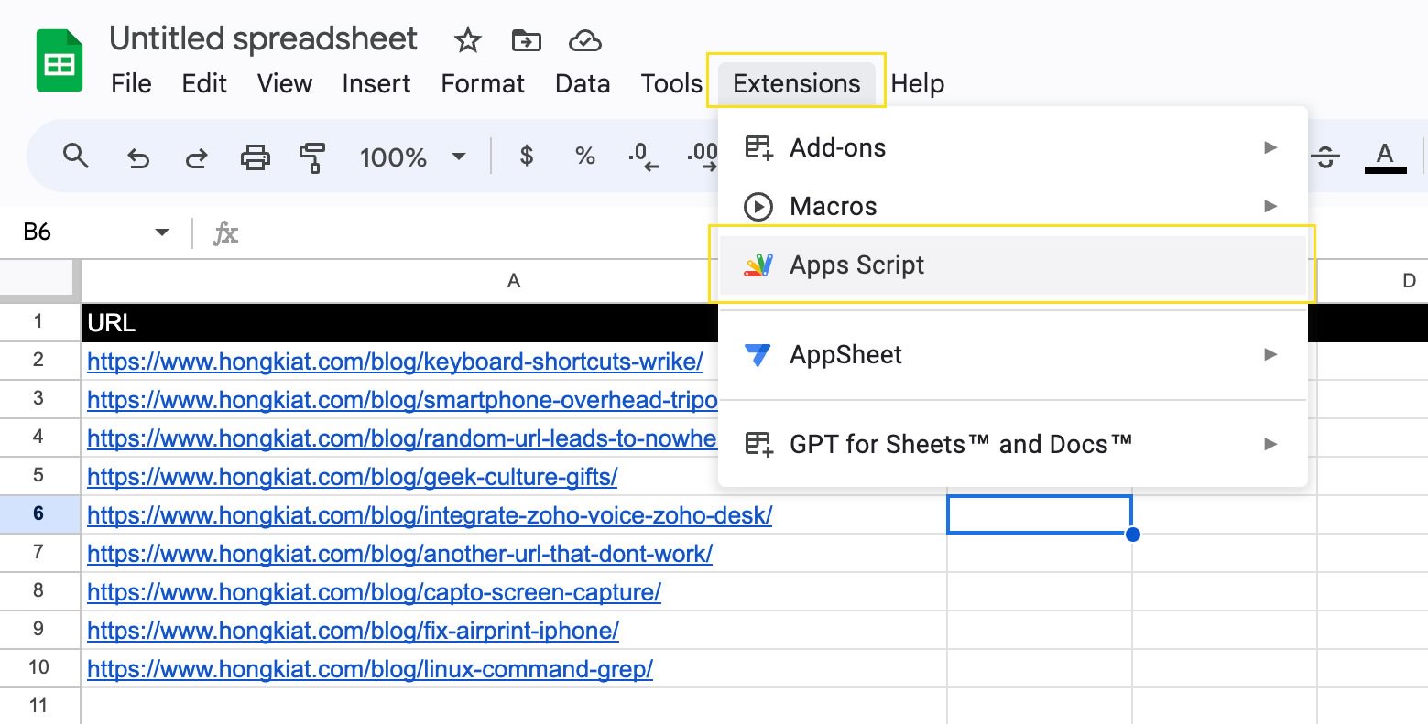This screenshot has width=1428, height=724.
Task: Check cloud save status icon
Action: tap(584, 40)
